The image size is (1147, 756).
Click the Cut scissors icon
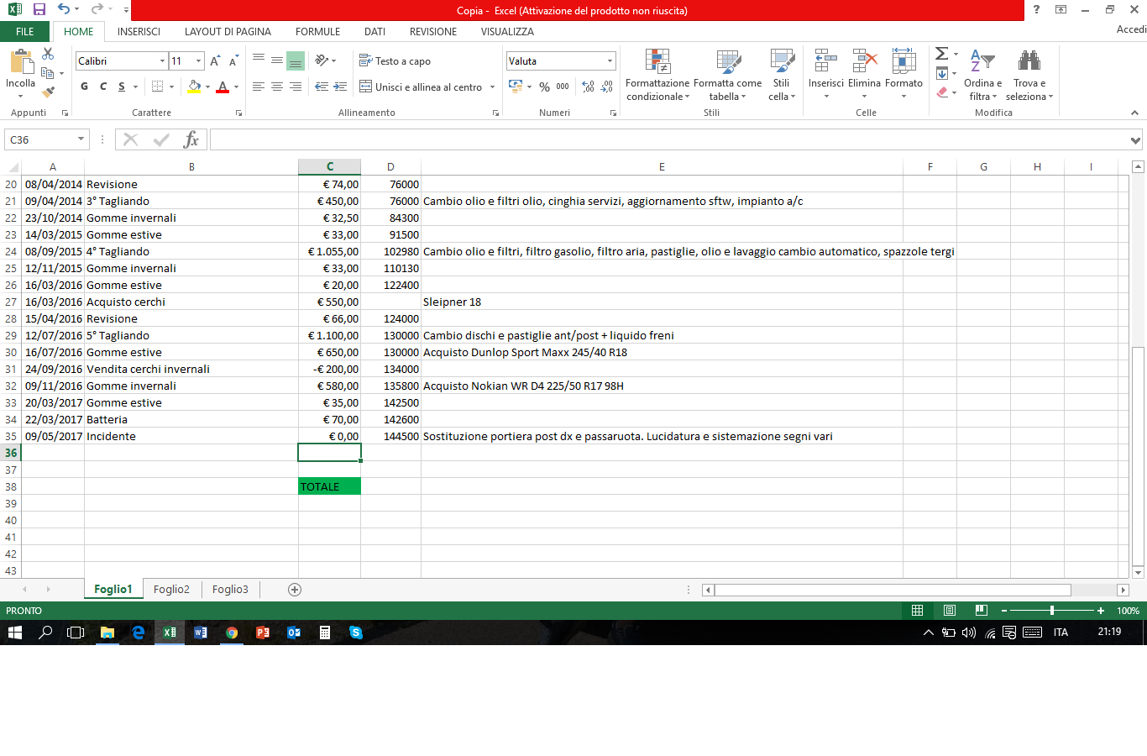[x=48, y=54]
